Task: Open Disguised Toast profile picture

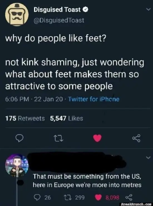Action: (17, 14)
